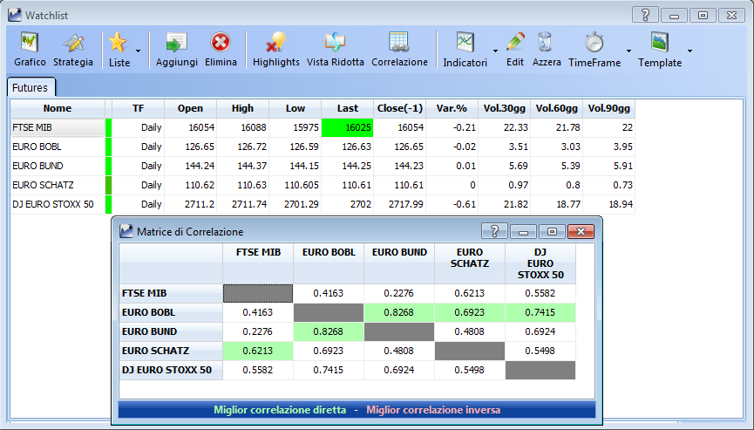Select the 0.8268 BOBL-BUND correlation cell

point(398,312)
